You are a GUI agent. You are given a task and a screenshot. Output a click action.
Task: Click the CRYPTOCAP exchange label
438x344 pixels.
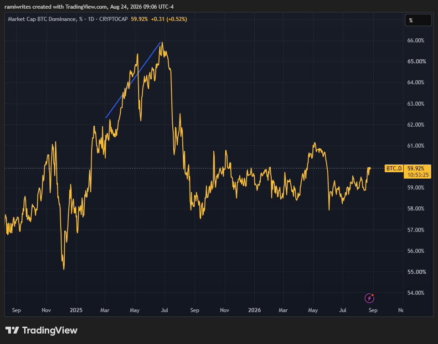[113, 19]
